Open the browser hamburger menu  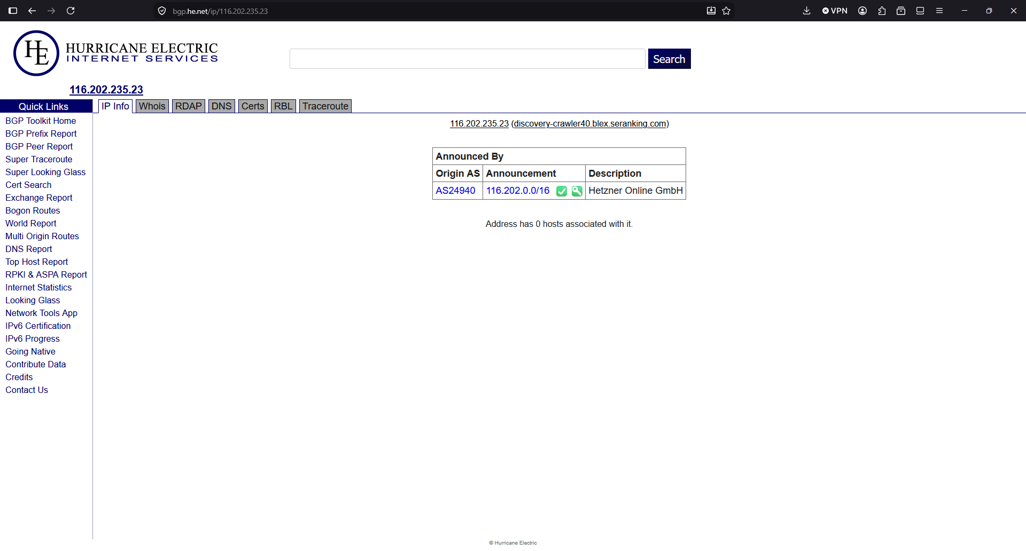coord(939,11)
